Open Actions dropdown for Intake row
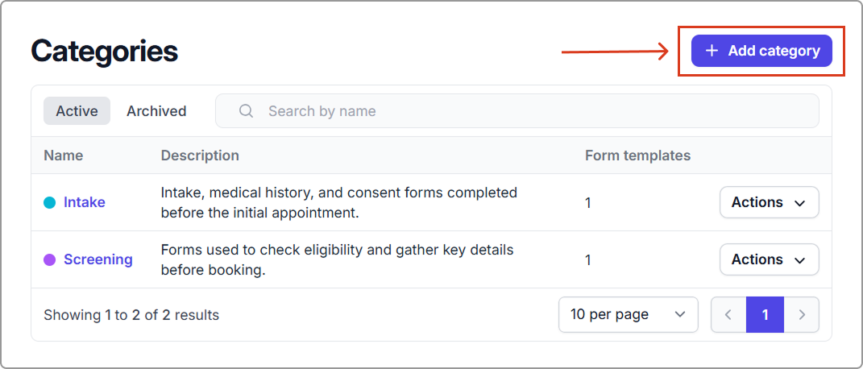Image resolution: width=863 pixels, height=369 pixels. tap(769, 202)
